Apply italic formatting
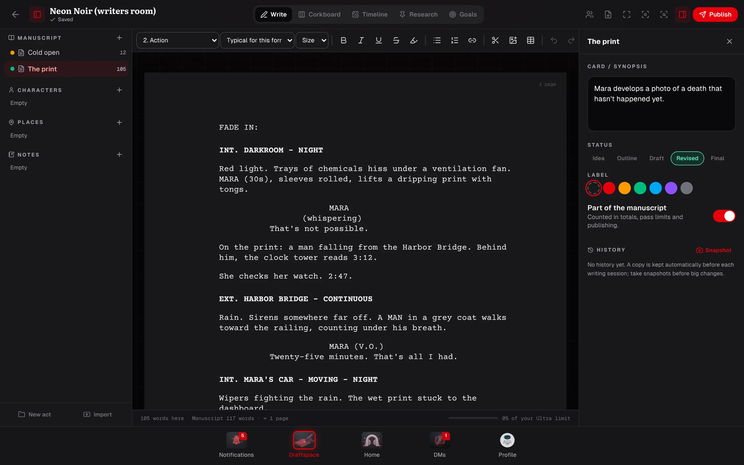Viewport: 744px width, 465px height. click(361, 40)
